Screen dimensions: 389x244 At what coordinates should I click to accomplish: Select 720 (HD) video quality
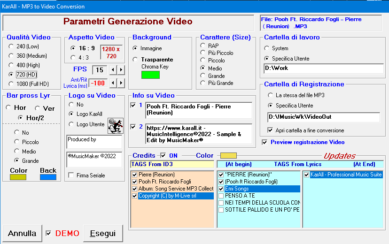(x=11, y=74)
